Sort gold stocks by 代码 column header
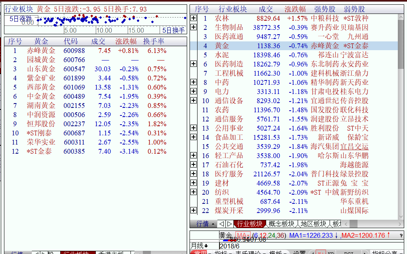The width and height of the screenshot is (407, 254). (x=71, y=41)
